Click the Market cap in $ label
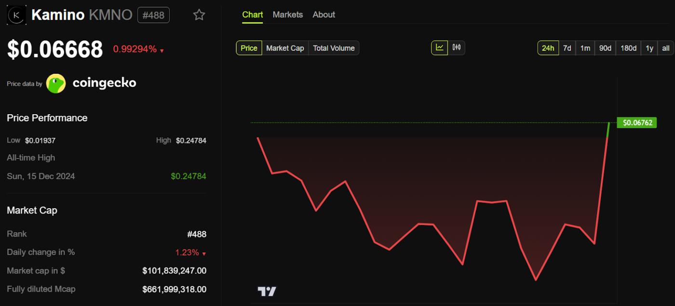This screenshot has width=675, height=306. click(x=36, y=271)
